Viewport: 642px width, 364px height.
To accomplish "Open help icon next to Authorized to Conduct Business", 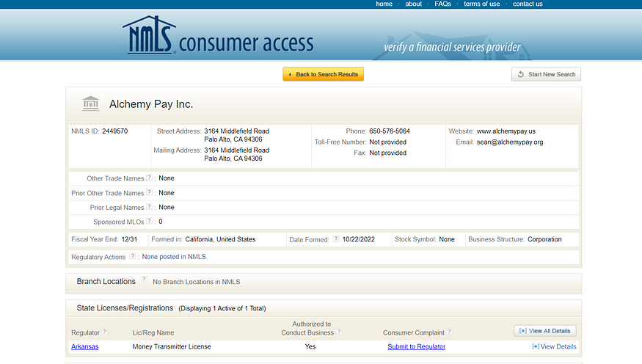I will point(339,332).
